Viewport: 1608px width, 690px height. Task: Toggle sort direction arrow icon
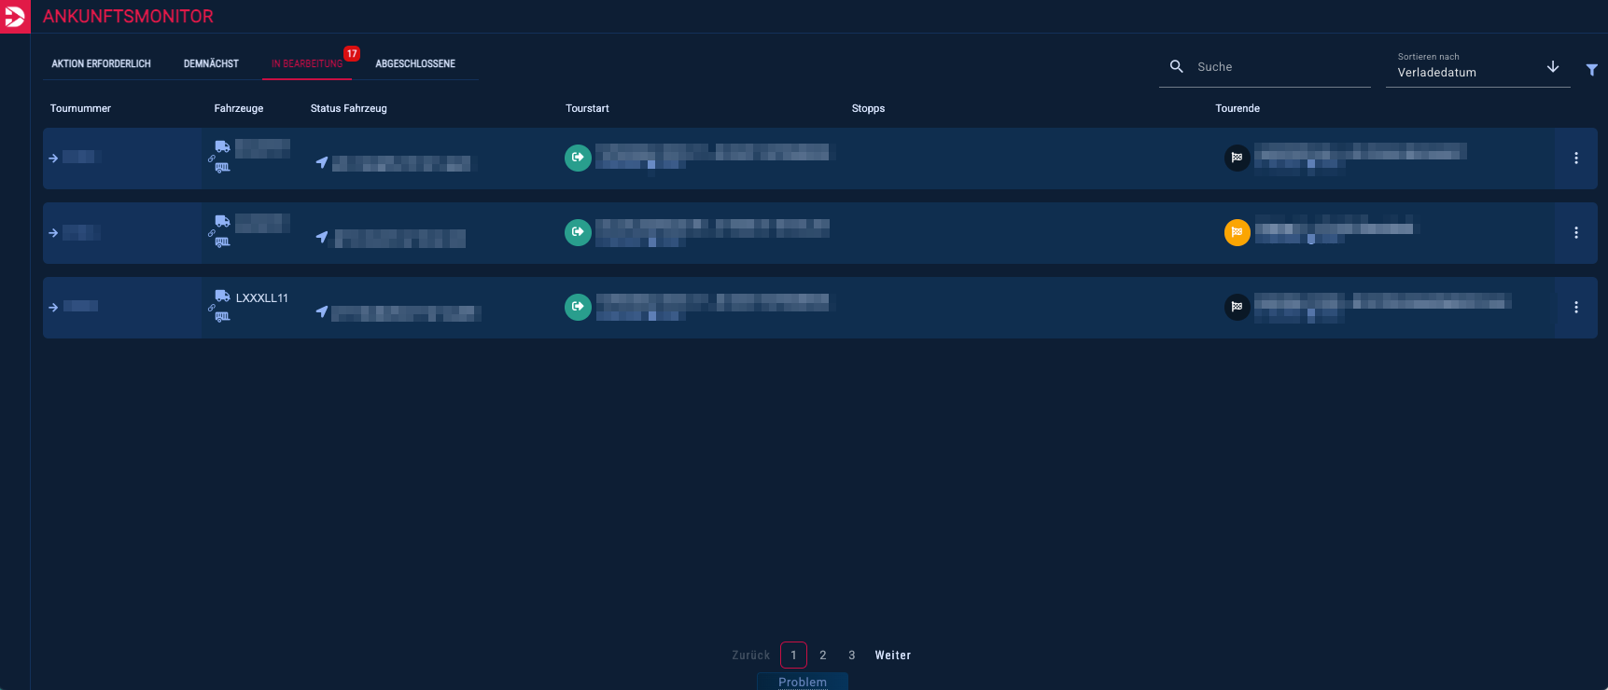click(1553, 67)
